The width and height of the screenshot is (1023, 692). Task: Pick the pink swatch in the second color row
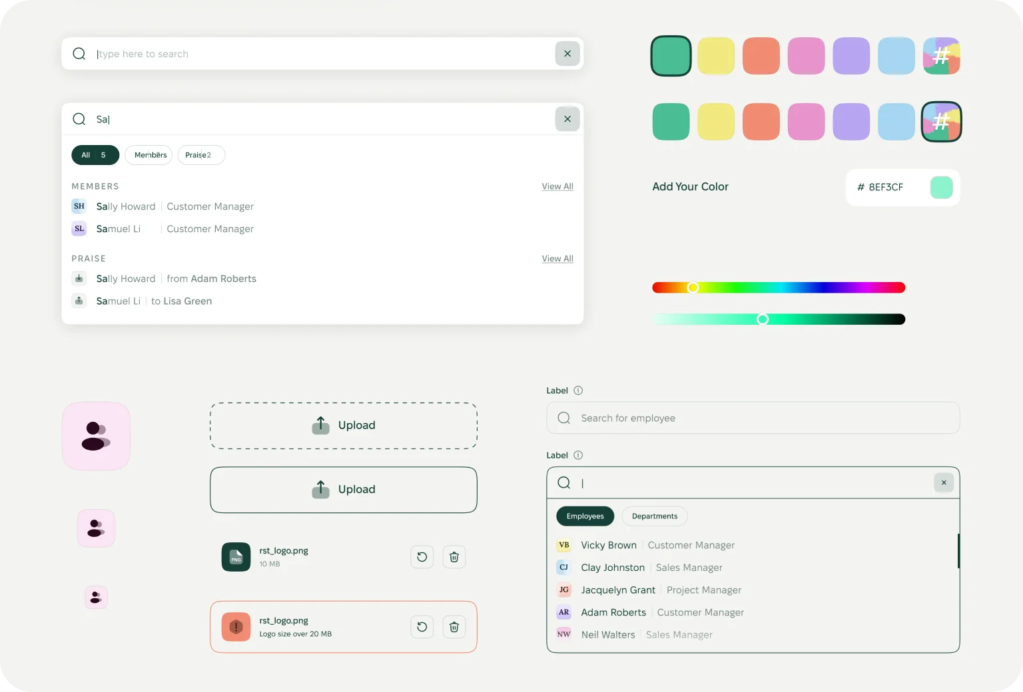pos(806,122)
